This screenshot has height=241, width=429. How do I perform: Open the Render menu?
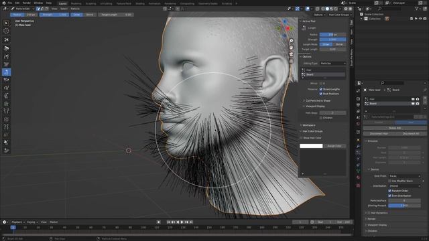pyautogui.click(x=27, y=3)
